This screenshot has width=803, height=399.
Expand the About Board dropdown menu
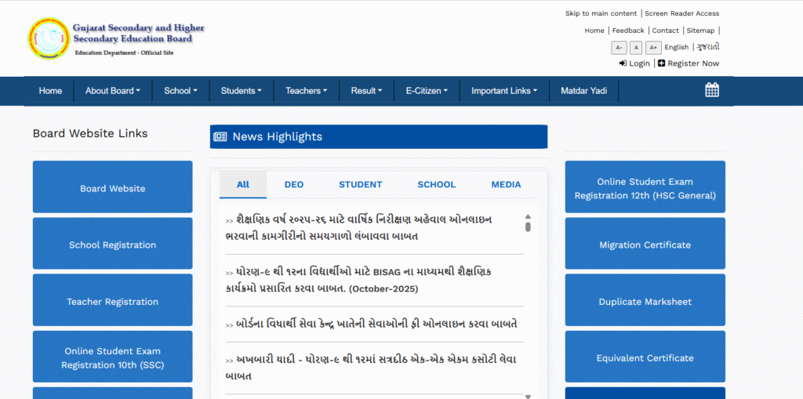tap(112, 91)
